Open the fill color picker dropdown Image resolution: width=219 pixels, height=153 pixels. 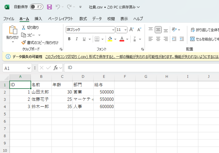click(115, 39)
